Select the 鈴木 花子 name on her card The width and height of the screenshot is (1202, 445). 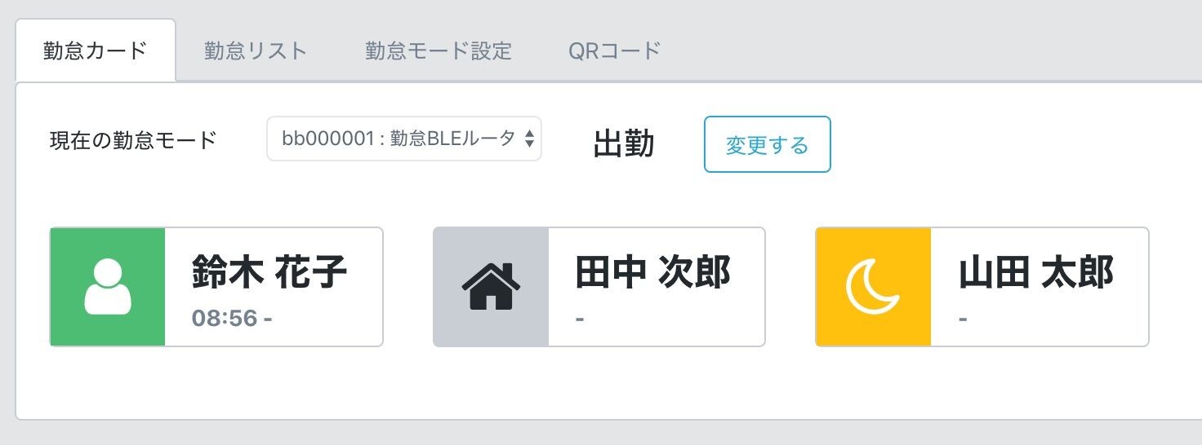coord(269,271)
